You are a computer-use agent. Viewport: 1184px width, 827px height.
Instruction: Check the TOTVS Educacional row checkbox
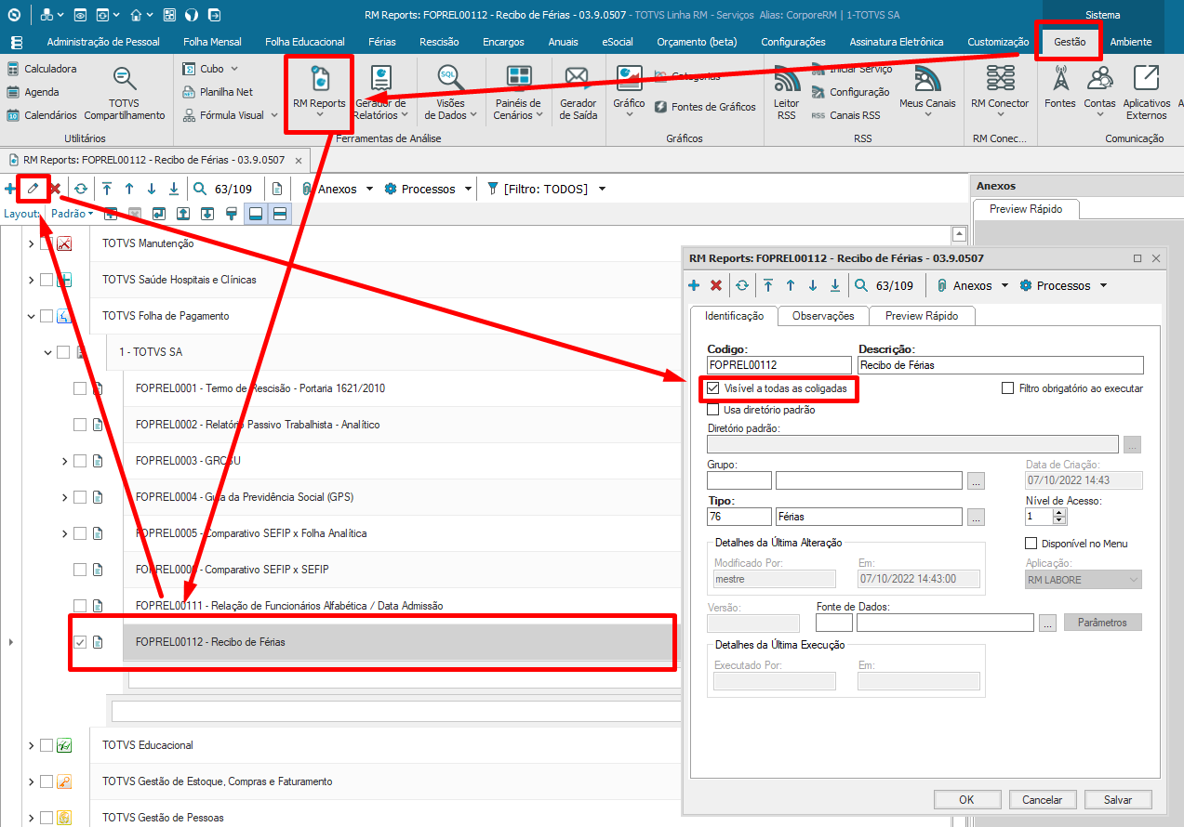coord(47,745)
